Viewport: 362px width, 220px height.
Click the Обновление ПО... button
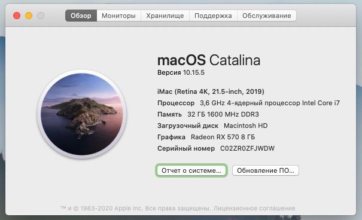tap(266, 170)
